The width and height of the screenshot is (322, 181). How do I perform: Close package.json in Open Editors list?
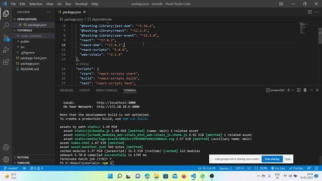click(20, 25)
